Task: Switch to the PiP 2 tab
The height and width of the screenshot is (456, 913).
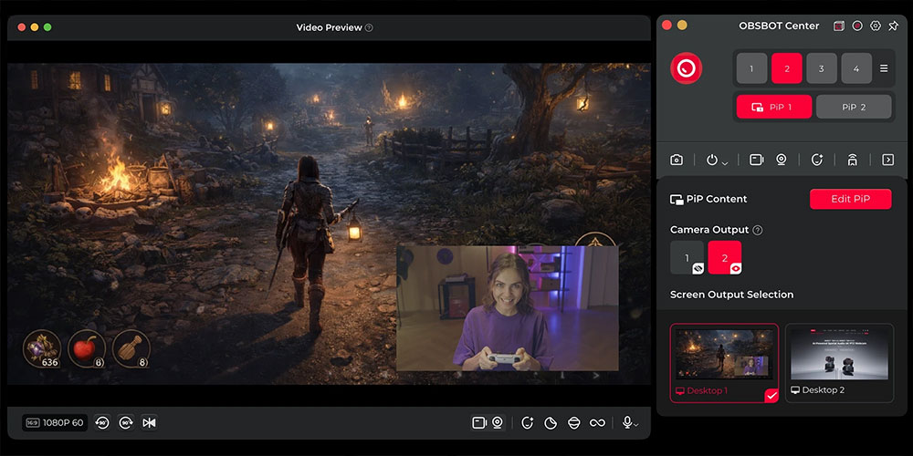Action: click(x=854, y=107)
